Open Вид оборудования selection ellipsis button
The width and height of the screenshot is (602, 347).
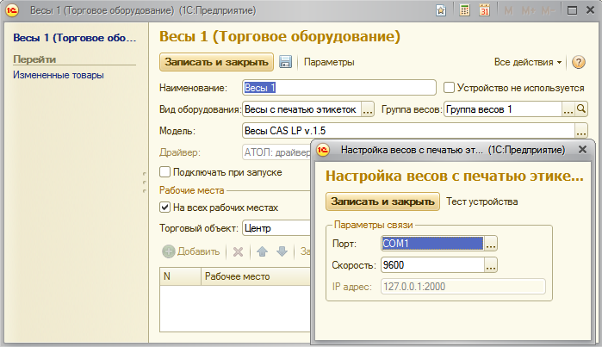point(368,109)
